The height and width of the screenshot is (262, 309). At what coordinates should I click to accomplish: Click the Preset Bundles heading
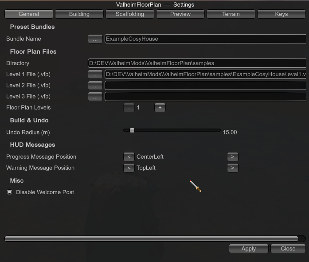(32, 27)
